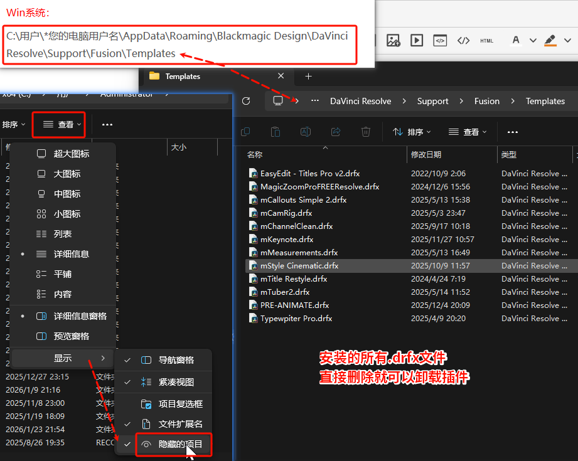Expand the 显示 submenu

click(x=63, y=358)
